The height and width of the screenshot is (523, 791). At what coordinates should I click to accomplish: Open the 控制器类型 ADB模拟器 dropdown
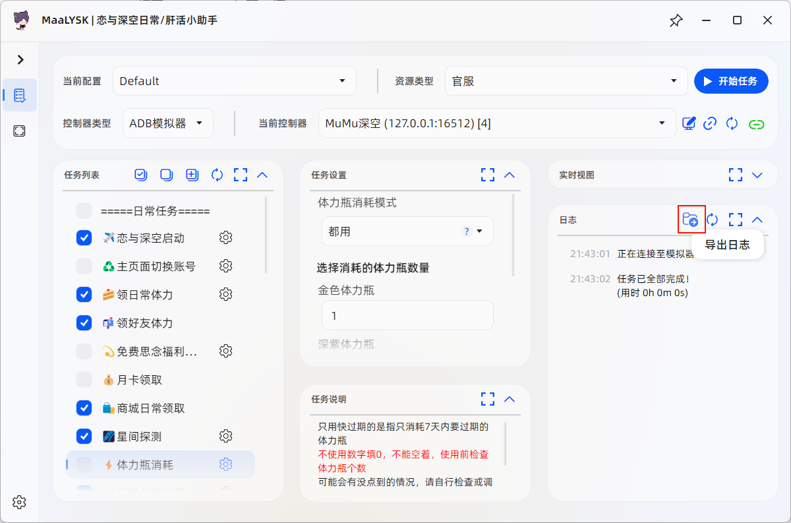click(x=167, y=123)
